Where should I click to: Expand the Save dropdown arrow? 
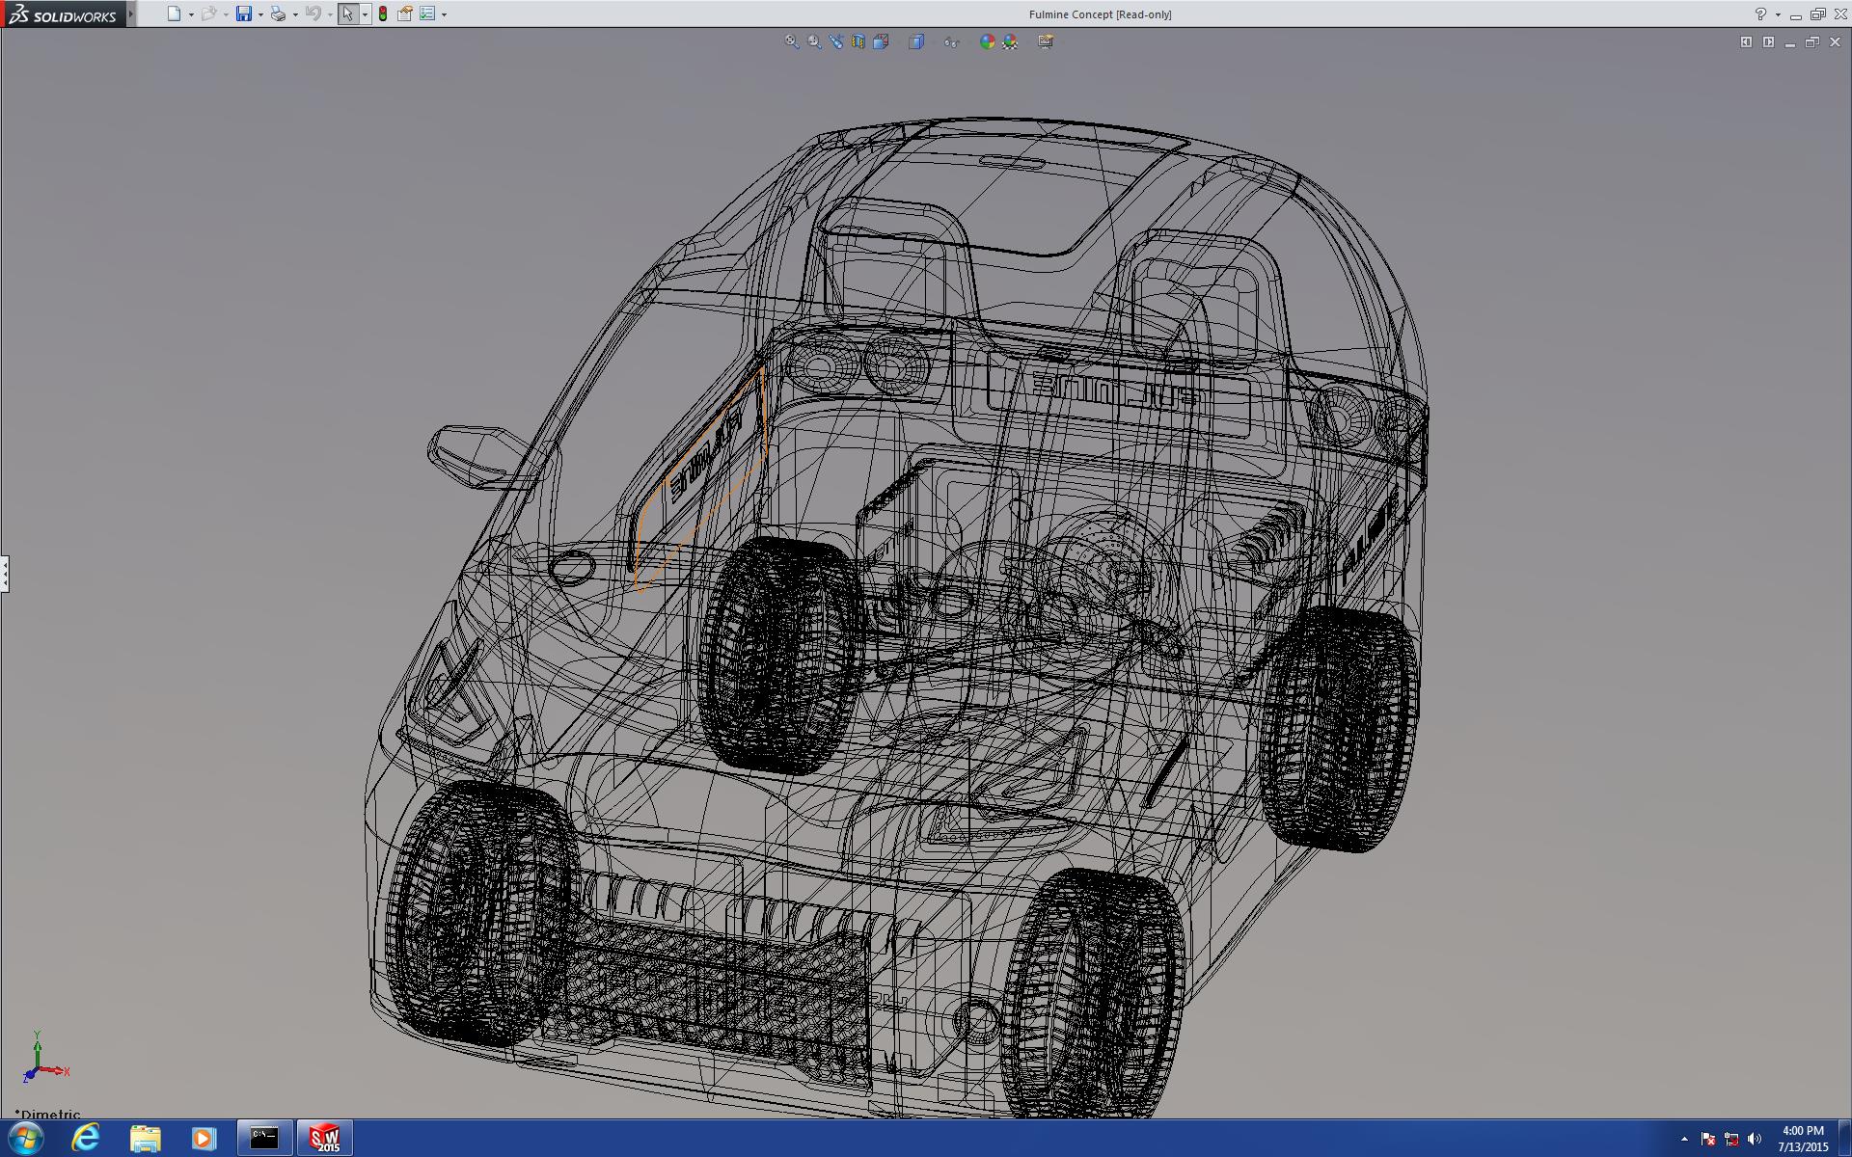coord(260,14)
